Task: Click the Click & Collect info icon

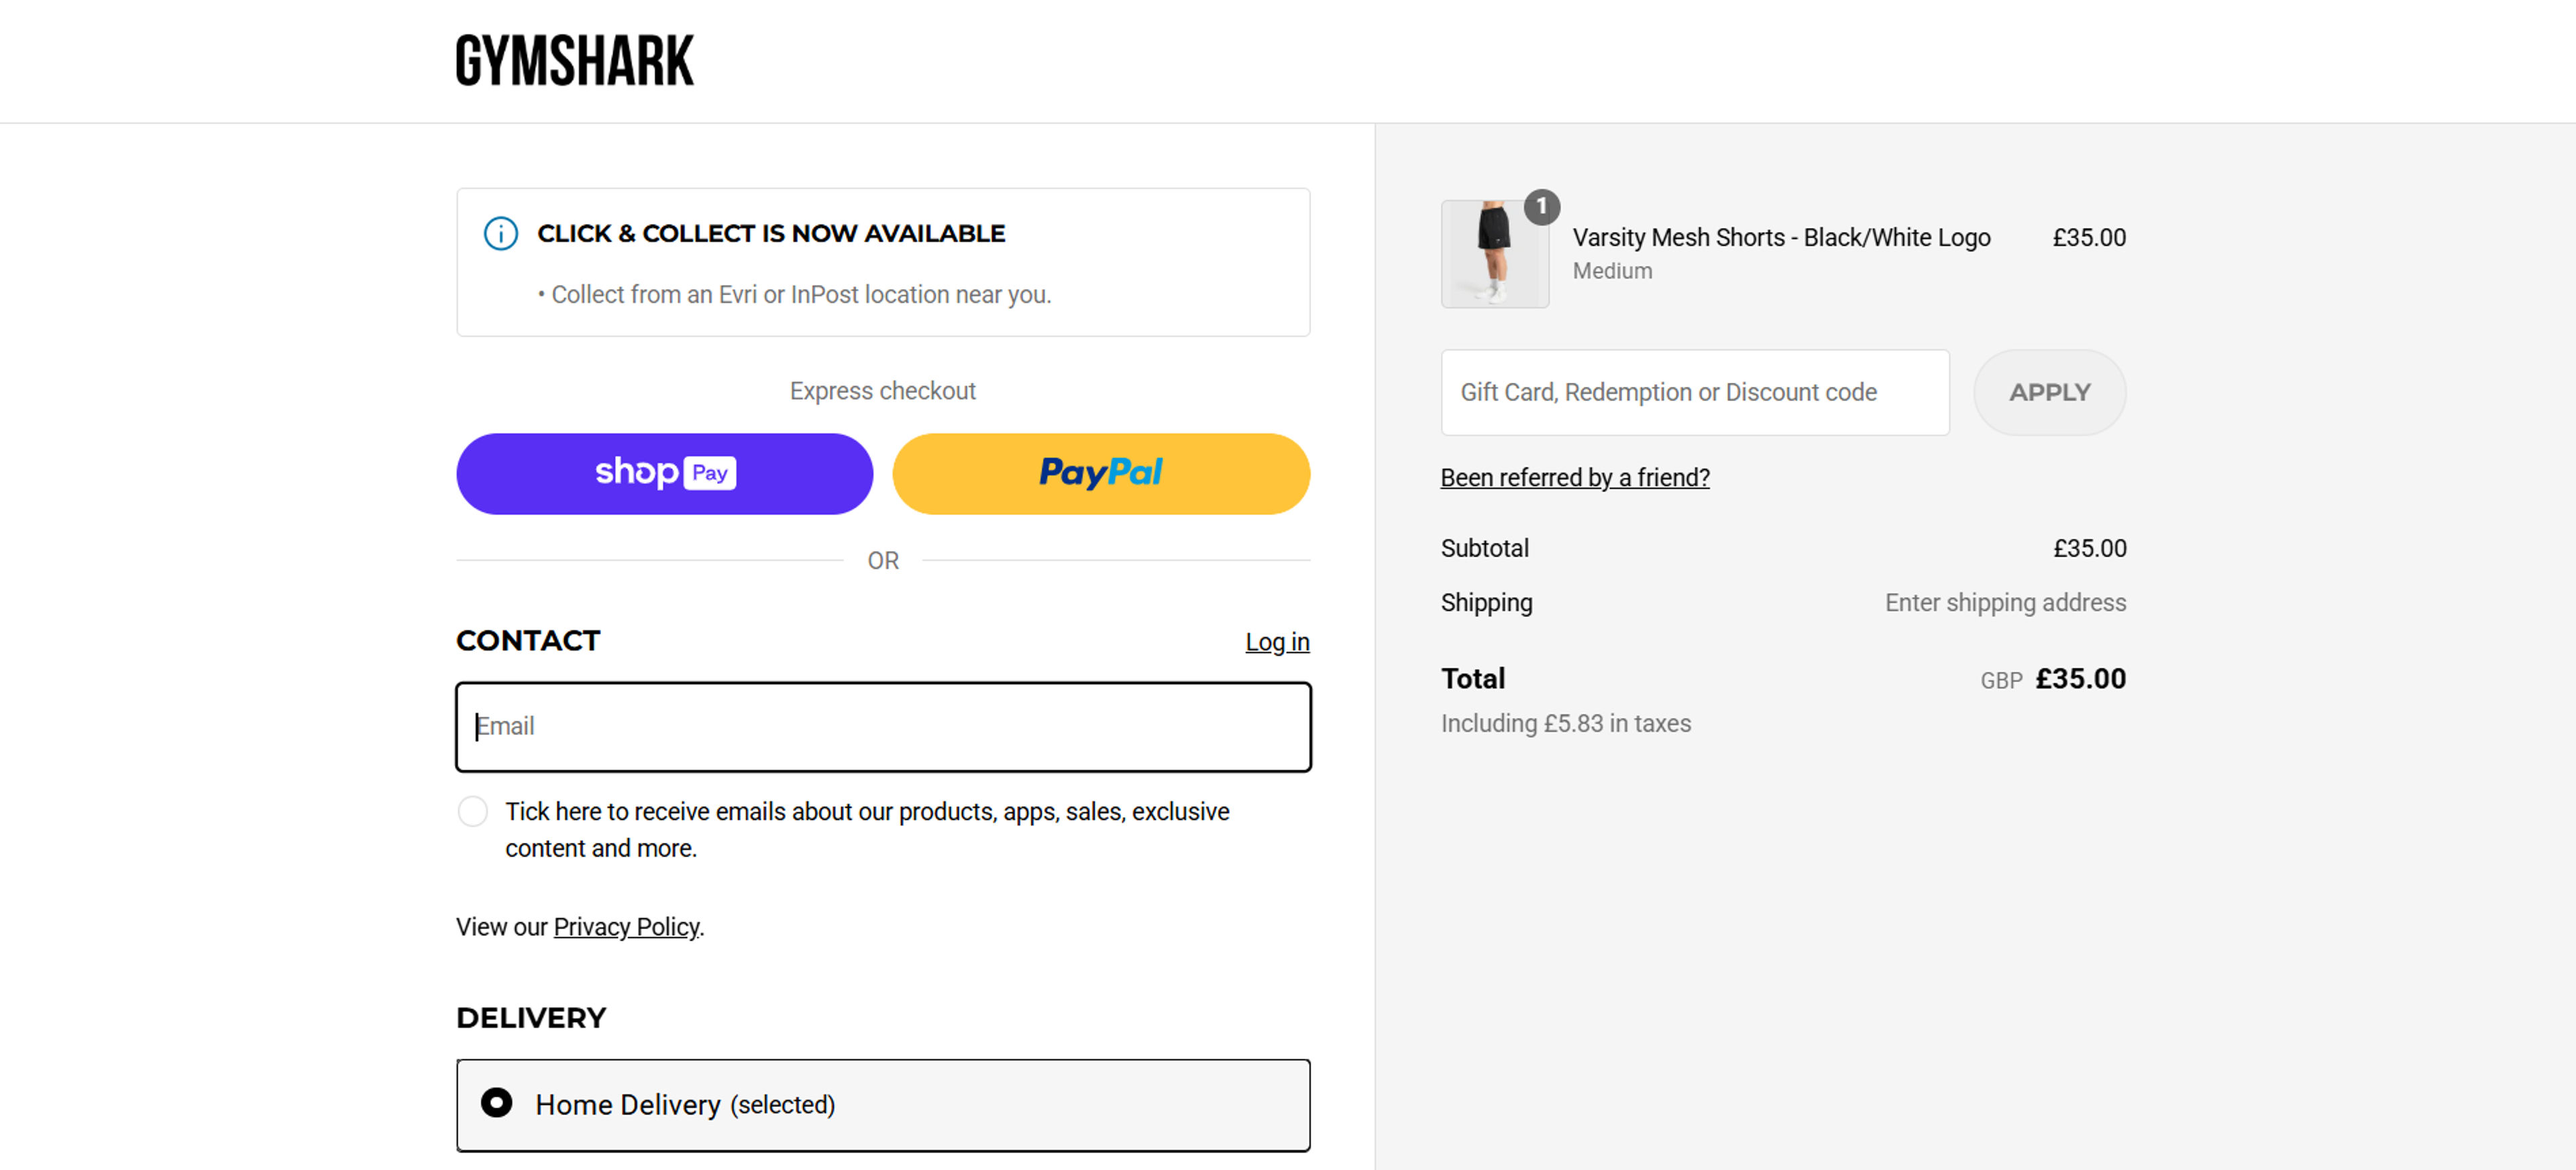Action: pos(501,234)
